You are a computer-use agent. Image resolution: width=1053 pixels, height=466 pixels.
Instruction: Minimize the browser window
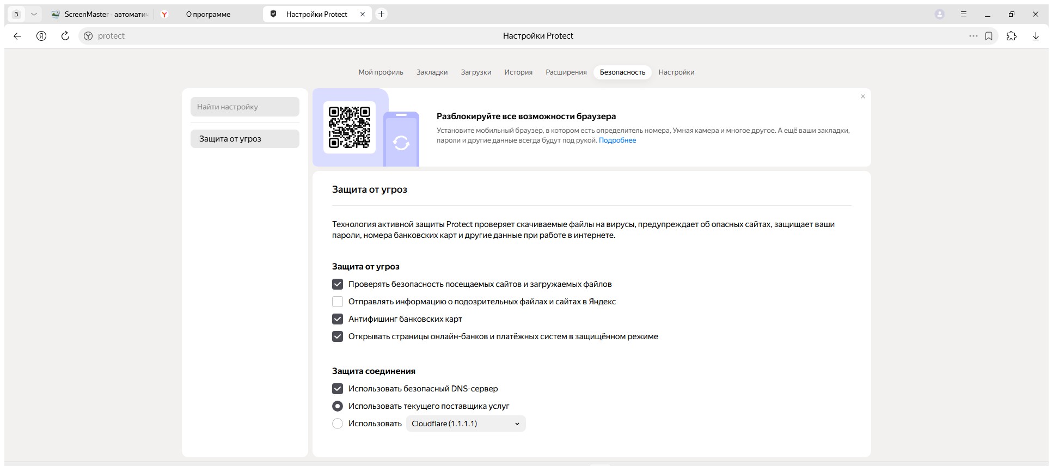coord(988,14)
